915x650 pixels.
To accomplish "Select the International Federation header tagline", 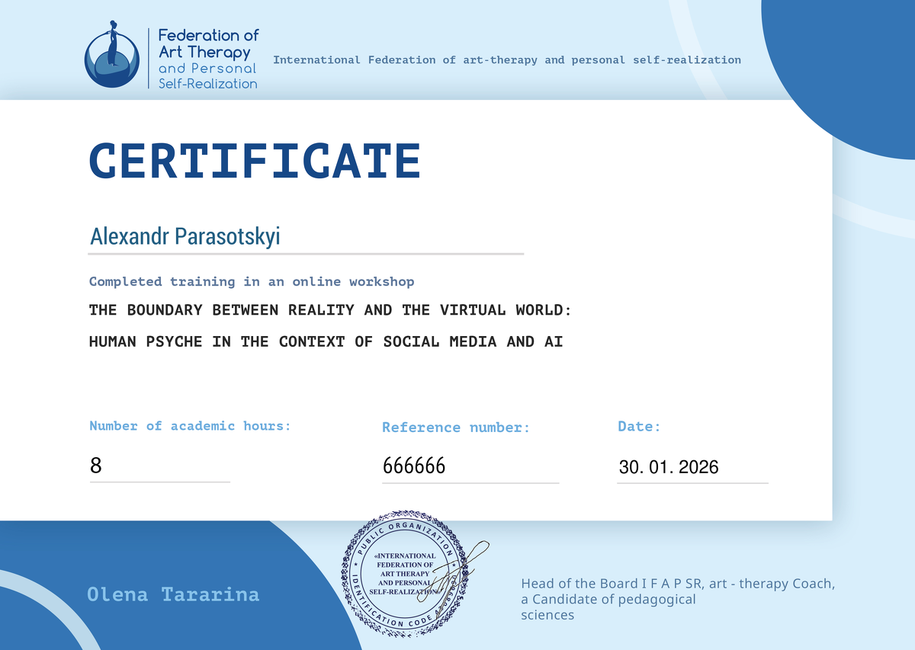I will [506, 60].
